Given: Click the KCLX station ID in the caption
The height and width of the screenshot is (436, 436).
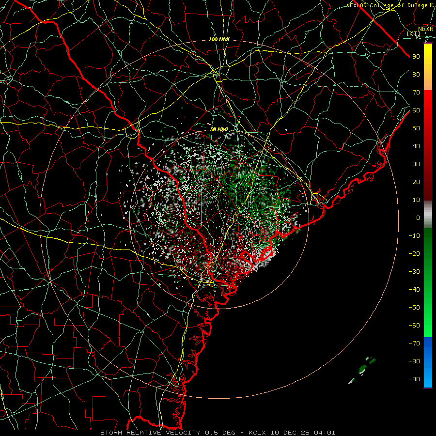Looking at the screenshot, I should click(x=257, y=433).
